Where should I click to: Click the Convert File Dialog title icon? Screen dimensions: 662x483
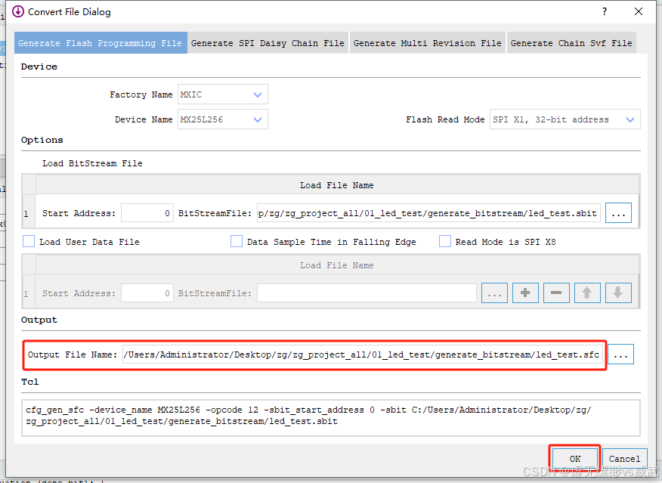click(17, 11)
